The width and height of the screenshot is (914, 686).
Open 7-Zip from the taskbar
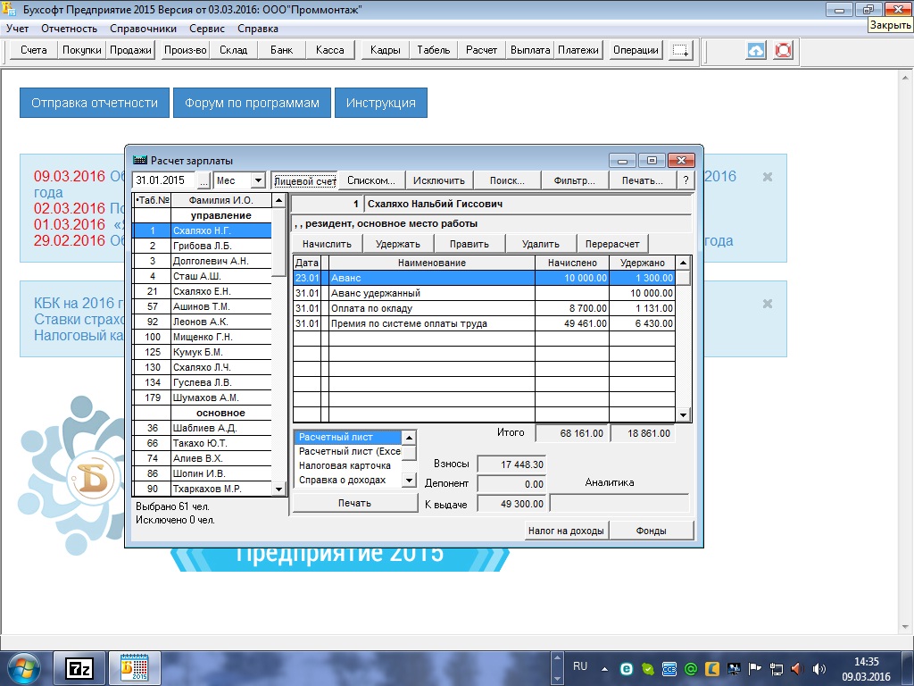80,667
